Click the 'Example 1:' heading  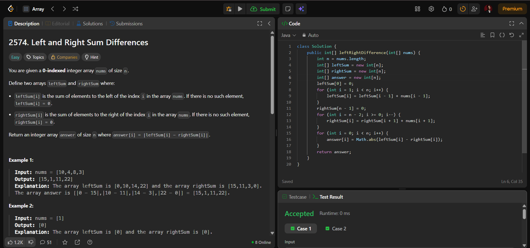[x=22, y=160]
